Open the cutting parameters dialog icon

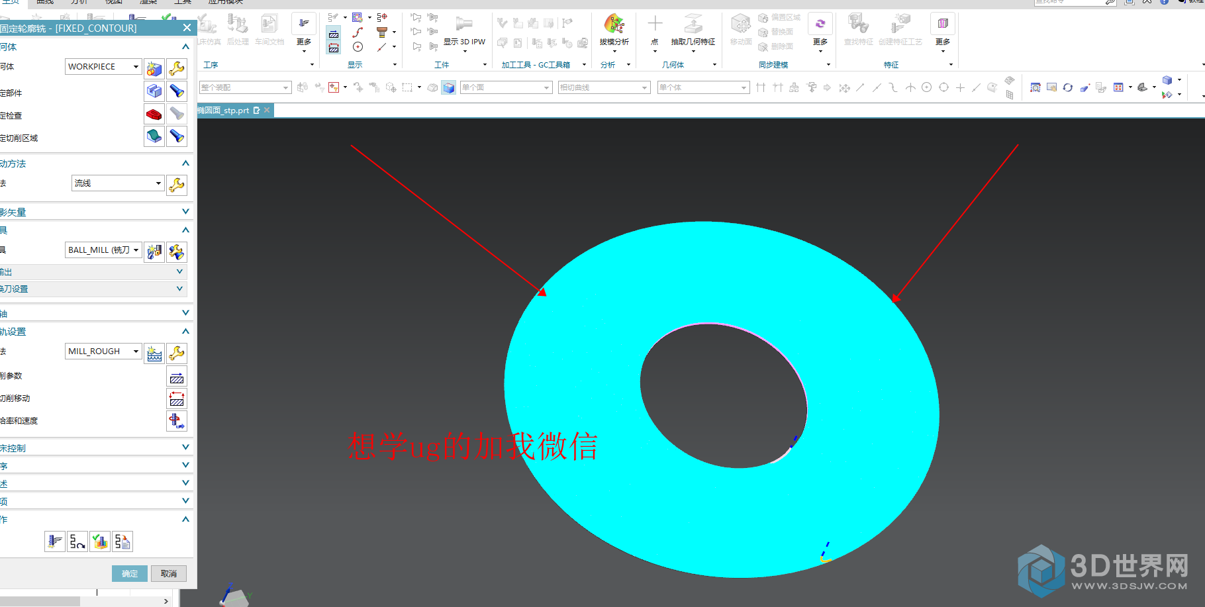177,377
